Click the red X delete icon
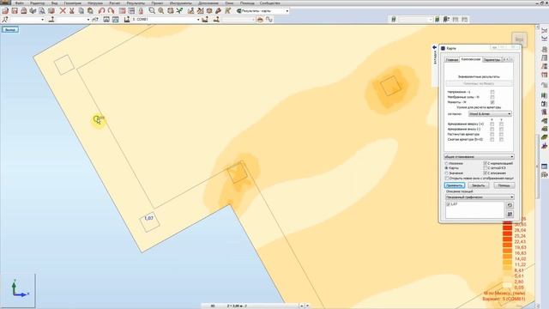 [63, 11]
